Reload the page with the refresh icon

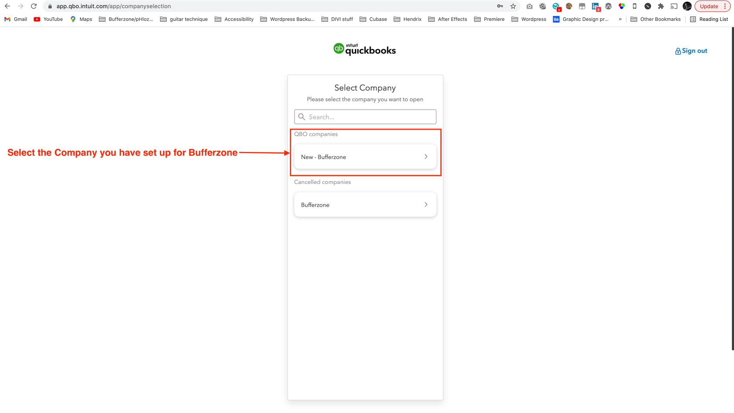(x=34, y=6)
